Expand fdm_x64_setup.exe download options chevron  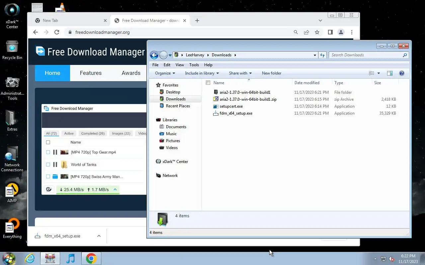[99, 236]
